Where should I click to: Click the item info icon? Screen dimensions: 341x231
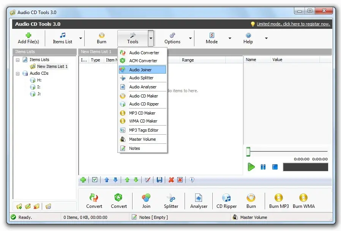coord(192,180)
